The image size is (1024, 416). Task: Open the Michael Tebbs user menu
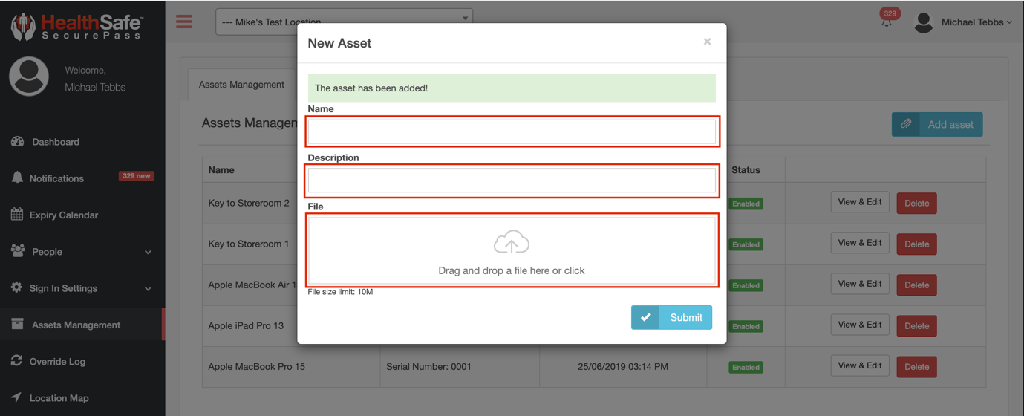(963, 22)
